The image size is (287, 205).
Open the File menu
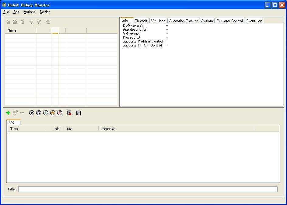(6, 12)
